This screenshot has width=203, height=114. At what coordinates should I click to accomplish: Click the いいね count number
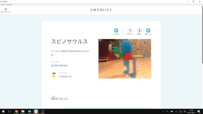coord(119,34)
